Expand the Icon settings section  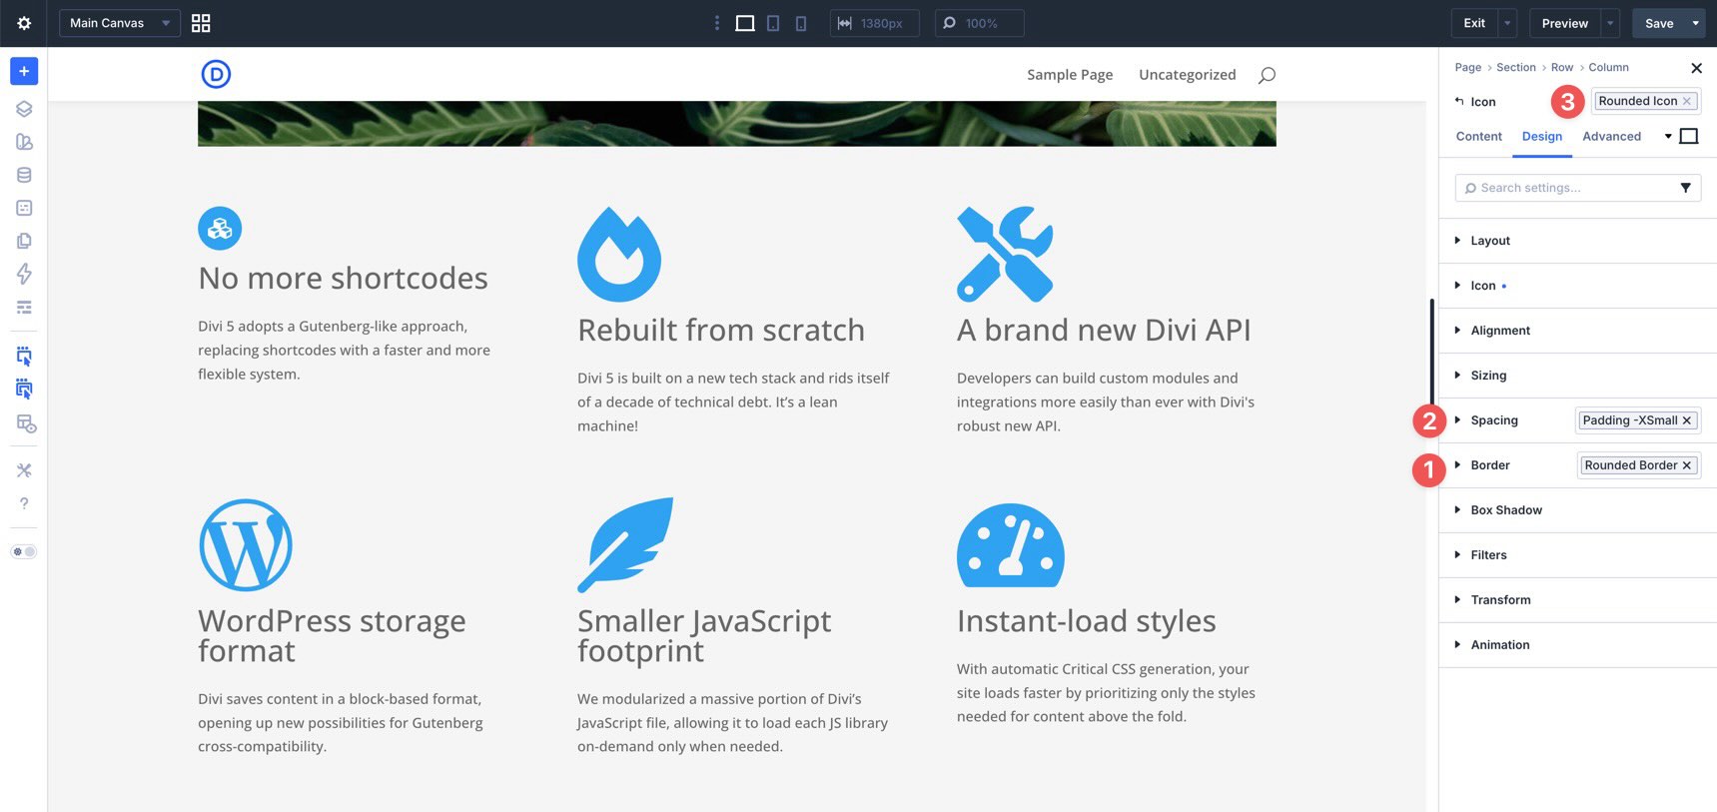coord(1578,286)
